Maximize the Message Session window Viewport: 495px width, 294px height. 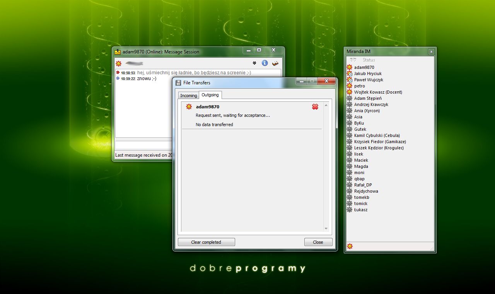[259, 50]
